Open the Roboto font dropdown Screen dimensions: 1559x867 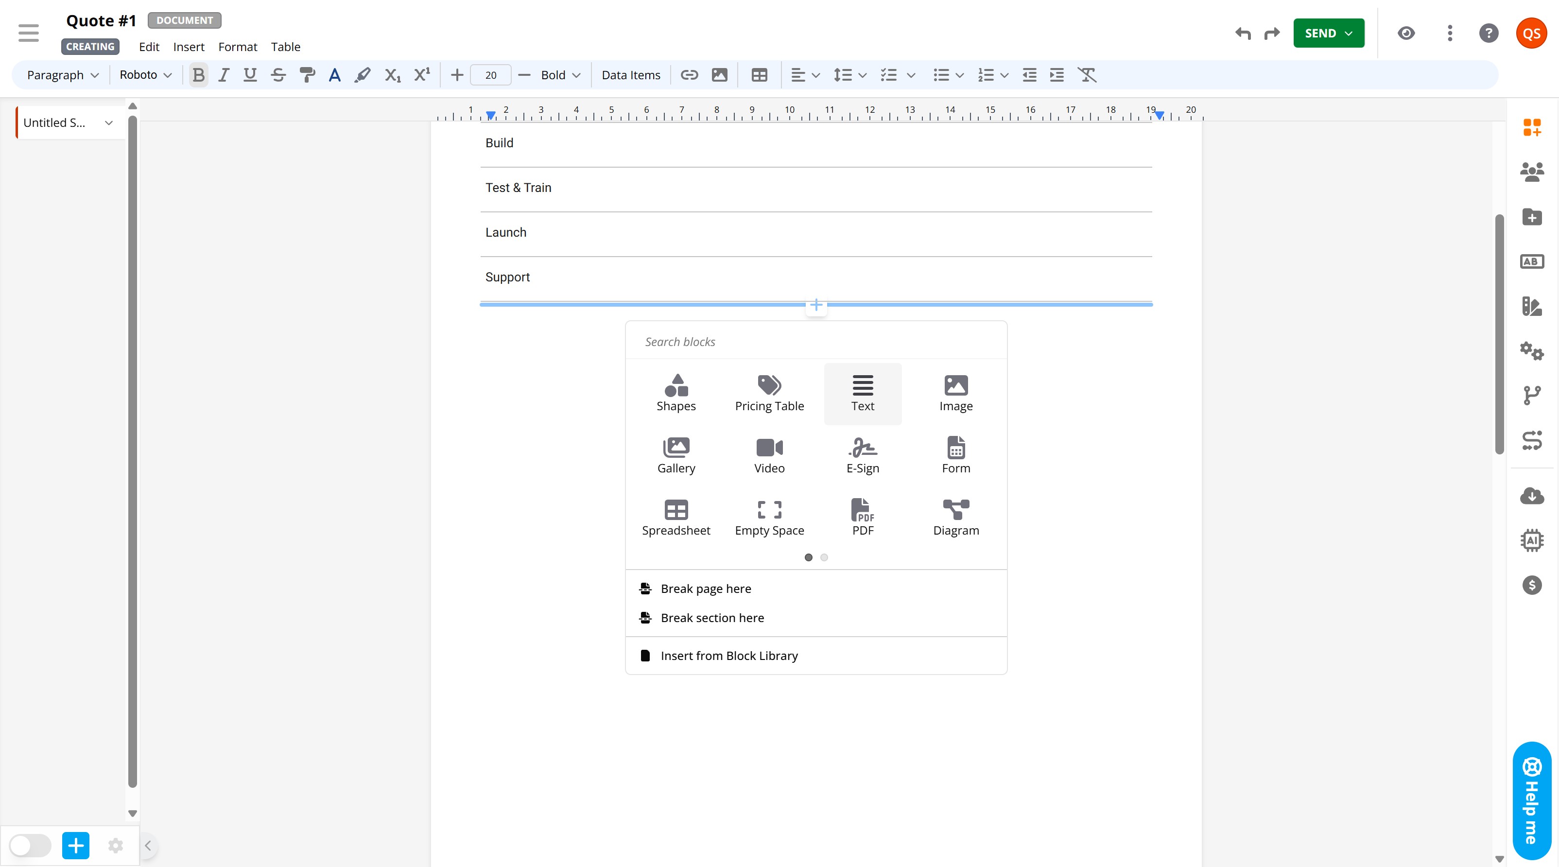(145, 75)
